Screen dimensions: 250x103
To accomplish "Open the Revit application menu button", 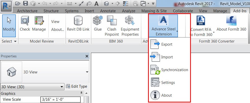I will pyautogui.click(x=6, y=6).
